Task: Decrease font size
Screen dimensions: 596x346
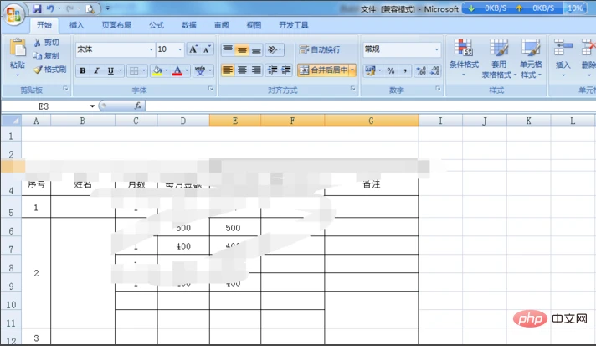Action: tap(207, 49)
